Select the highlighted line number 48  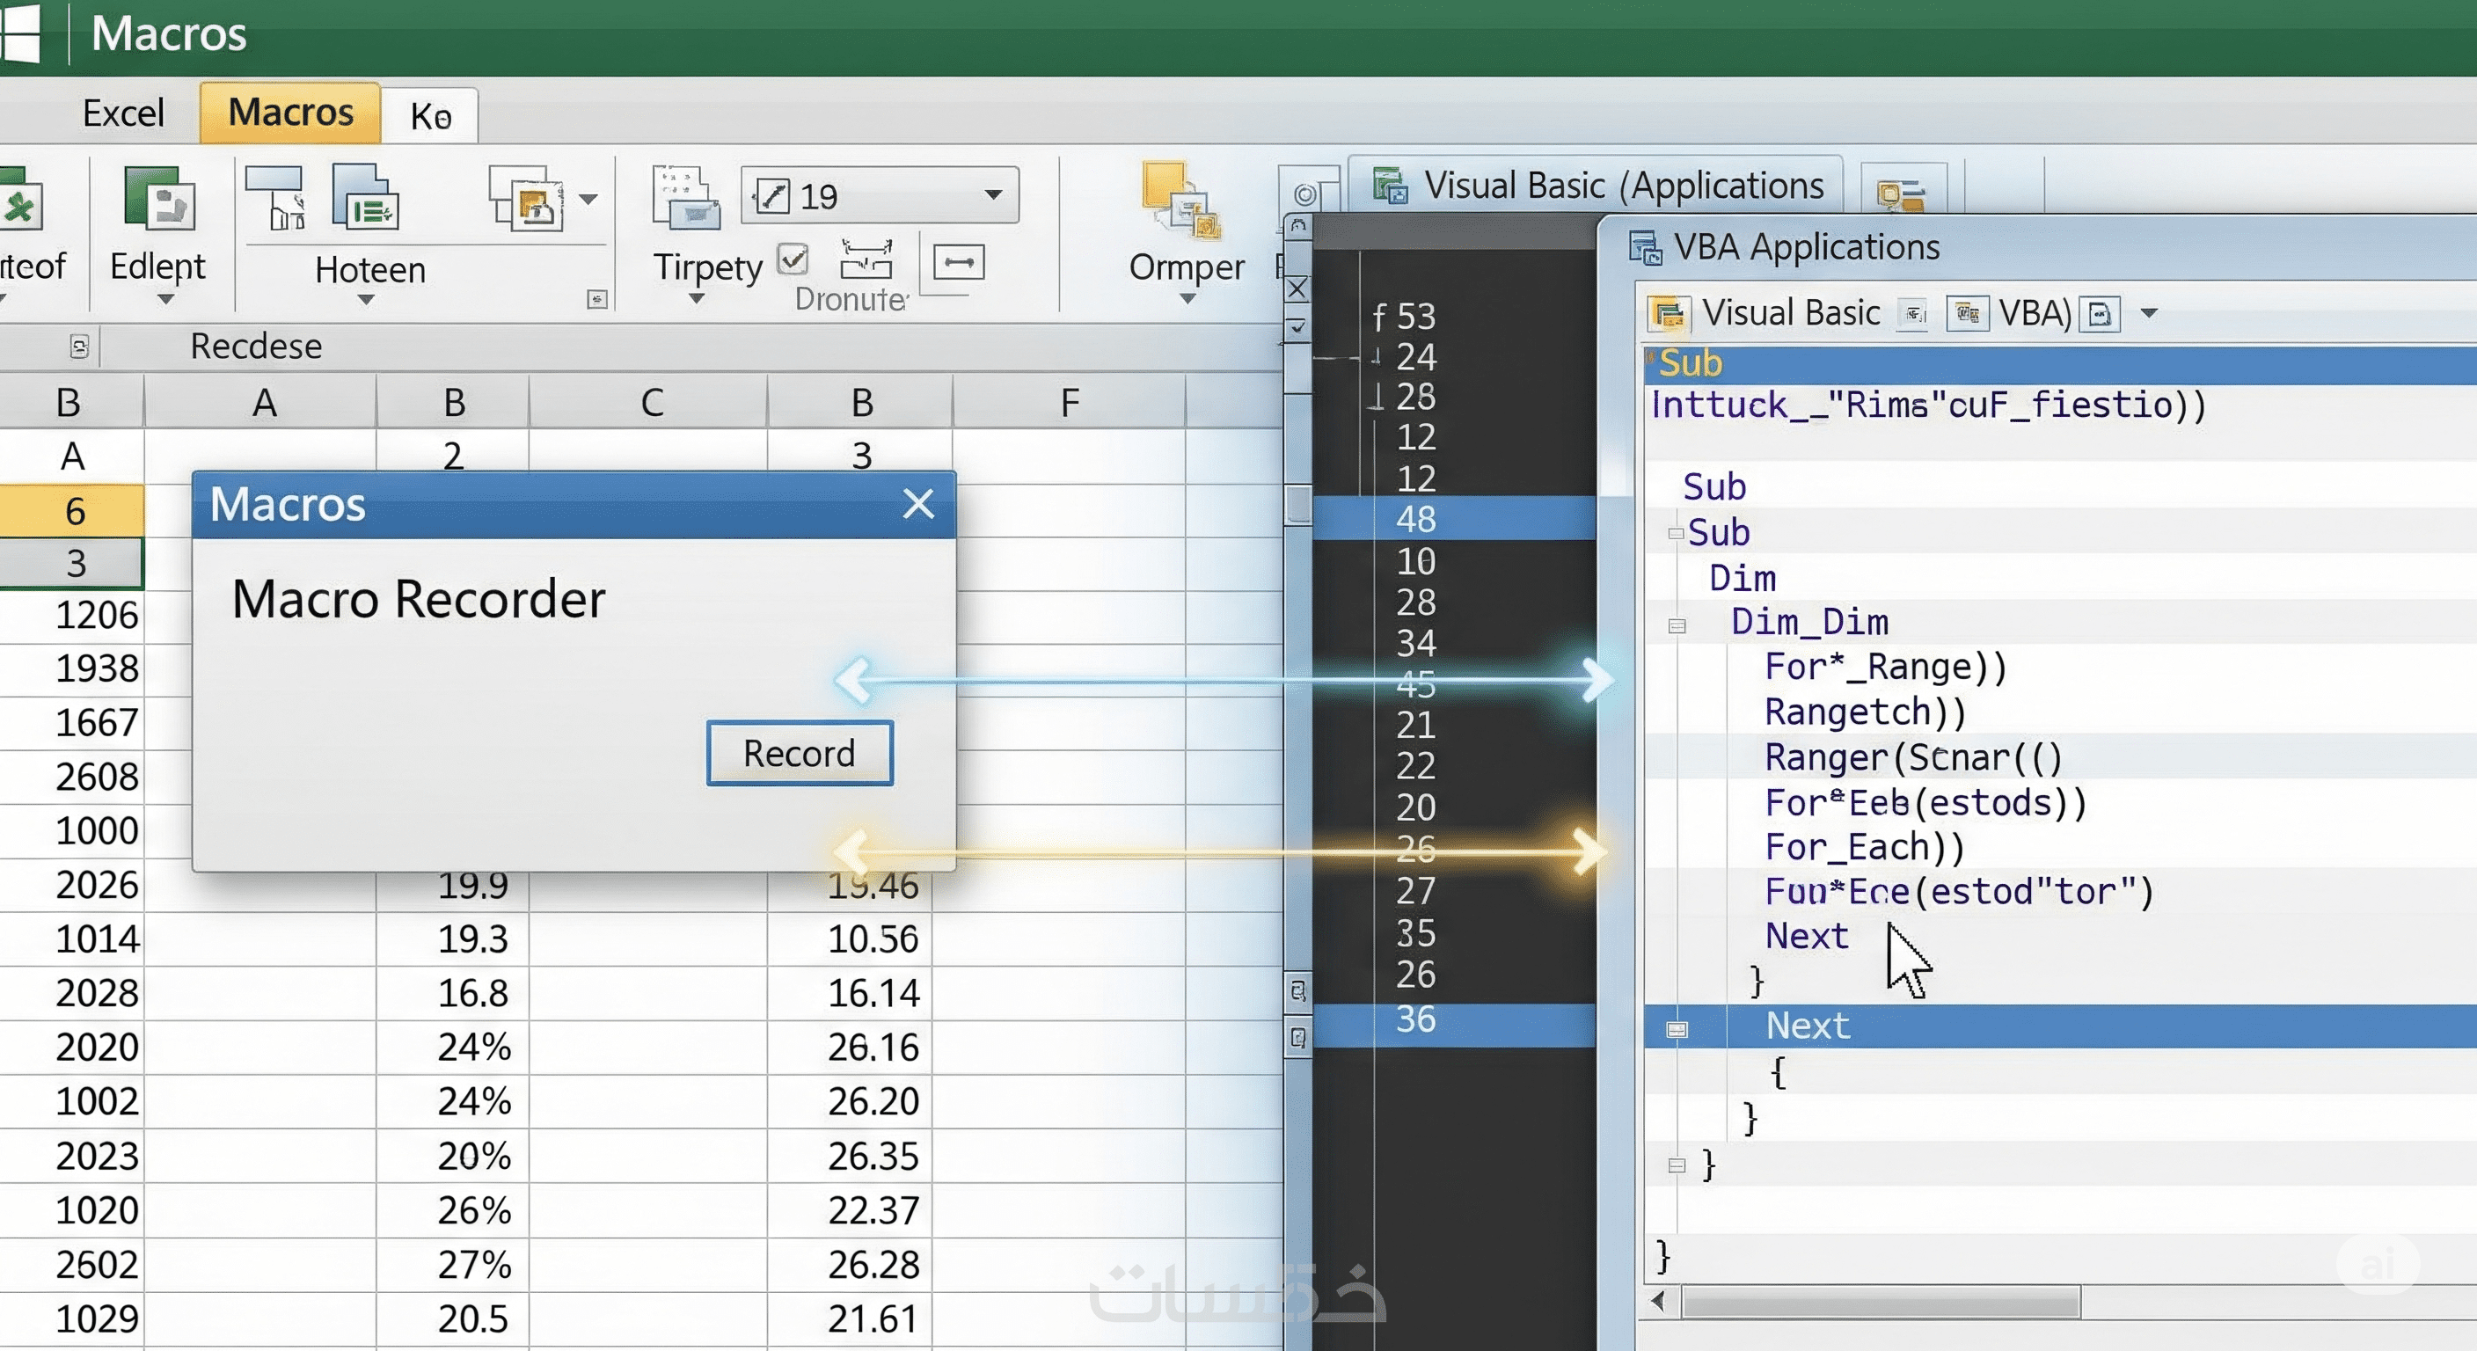point(1415,519)
